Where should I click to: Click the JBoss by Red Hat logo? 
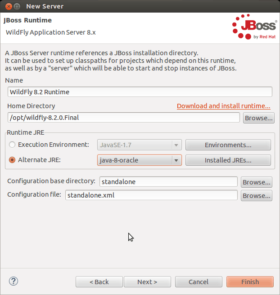click(x=254, y=26)
